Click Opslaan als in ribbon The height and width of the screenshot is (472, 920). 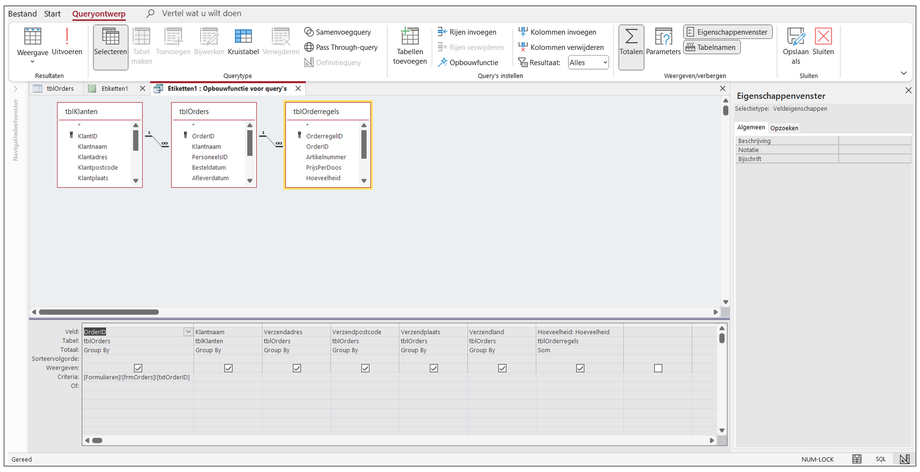(796, 46)
